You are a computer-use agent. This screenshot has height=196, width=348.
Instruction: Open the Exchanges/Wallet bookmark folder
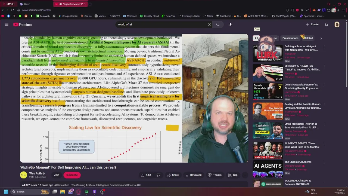pos(189,16)
